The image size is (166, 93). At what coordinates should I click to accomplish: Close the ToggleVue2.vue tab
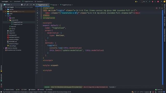(49, 5)
